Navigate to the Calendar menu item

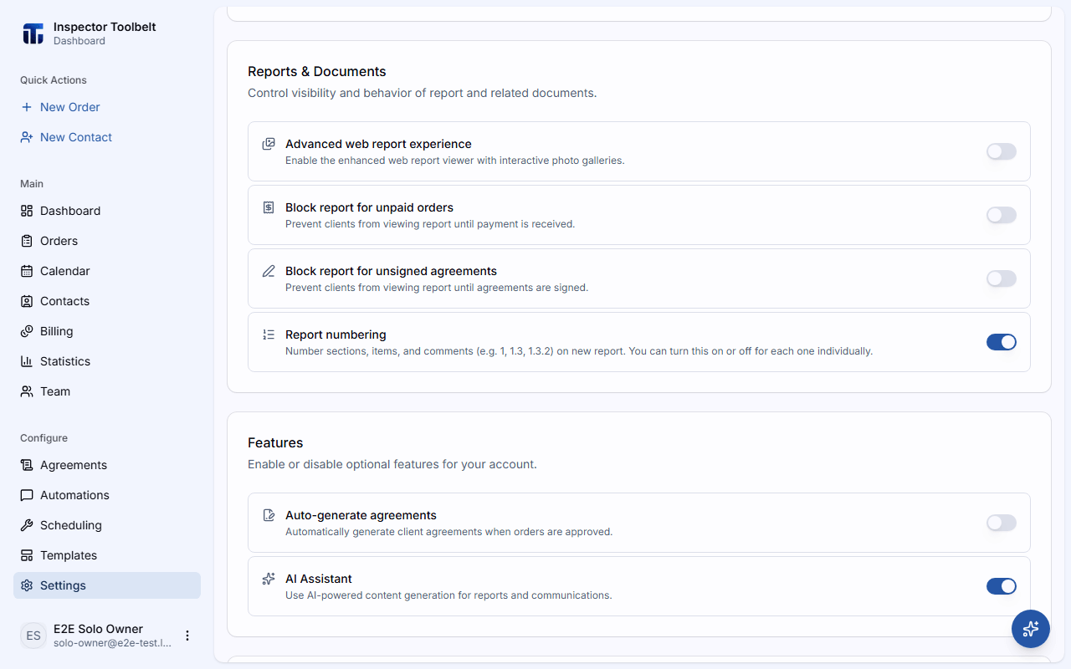[x=107, y=271]
